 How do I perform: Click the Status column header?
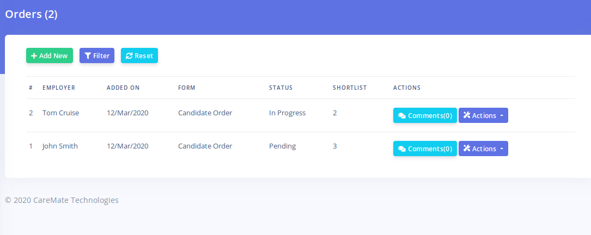[281, 88]
